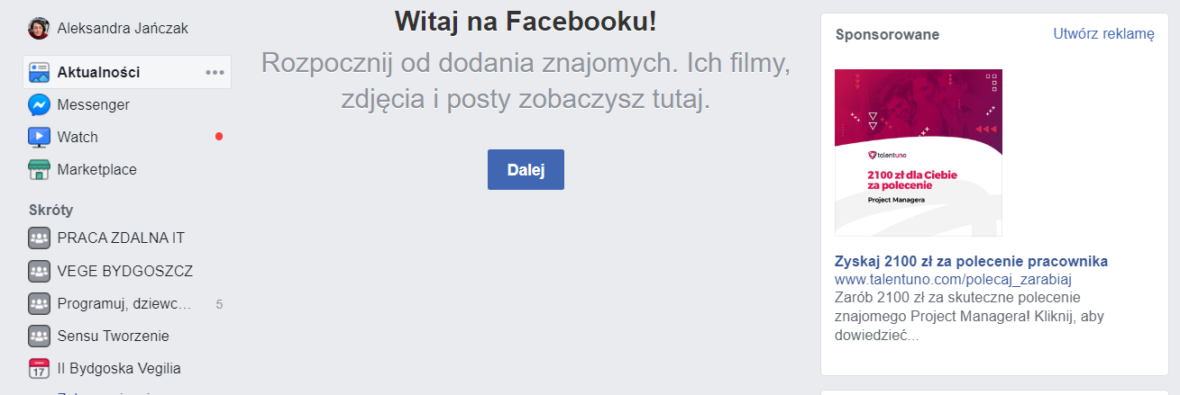Click the Watch video icon
1180x395 pixels.
(39, 138)
